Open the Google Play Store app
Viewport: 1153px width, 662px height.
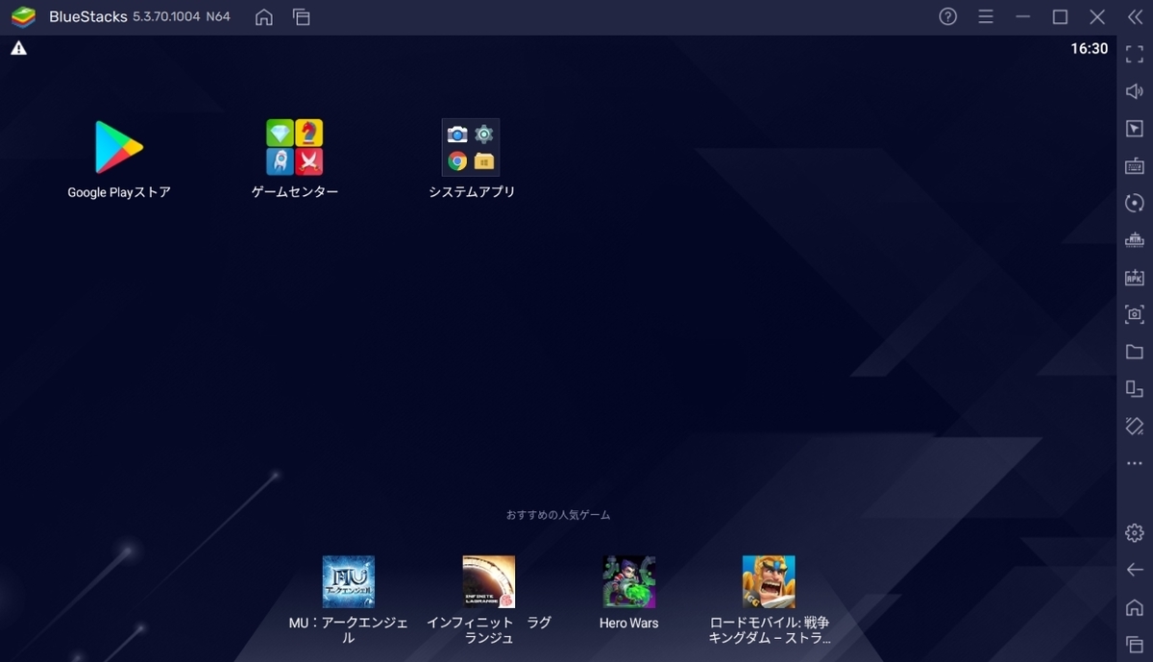(x=119, y=147)
